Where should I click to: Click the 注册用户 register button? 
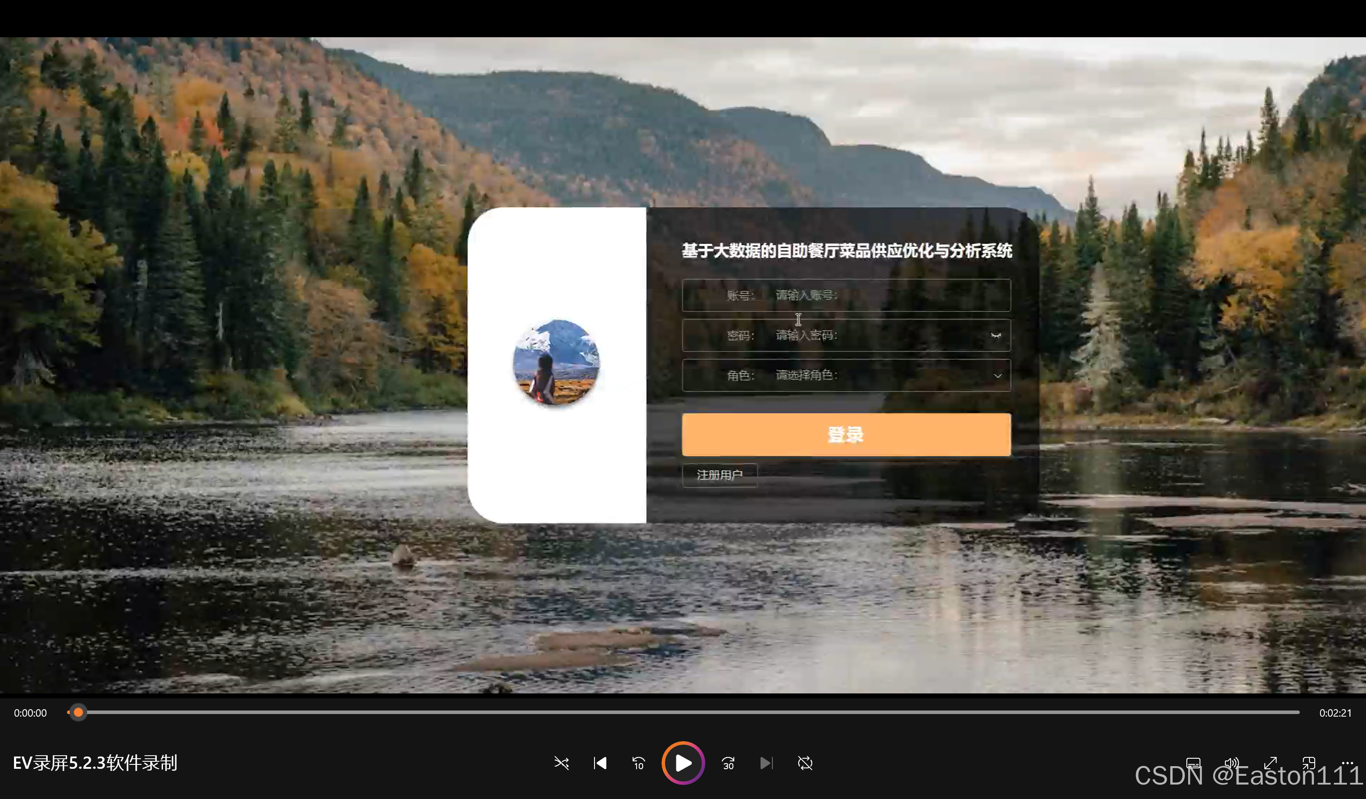[719, 475]
